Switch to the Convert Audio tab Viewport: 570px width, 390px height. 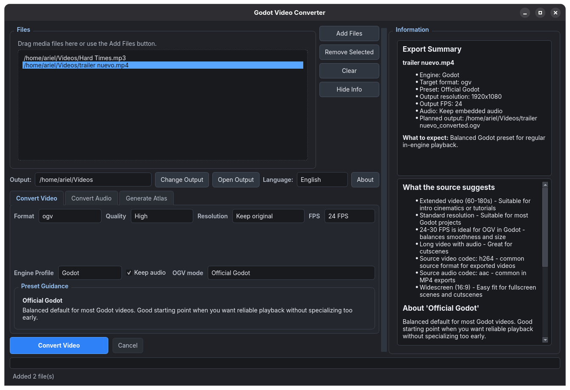point(91,198)
